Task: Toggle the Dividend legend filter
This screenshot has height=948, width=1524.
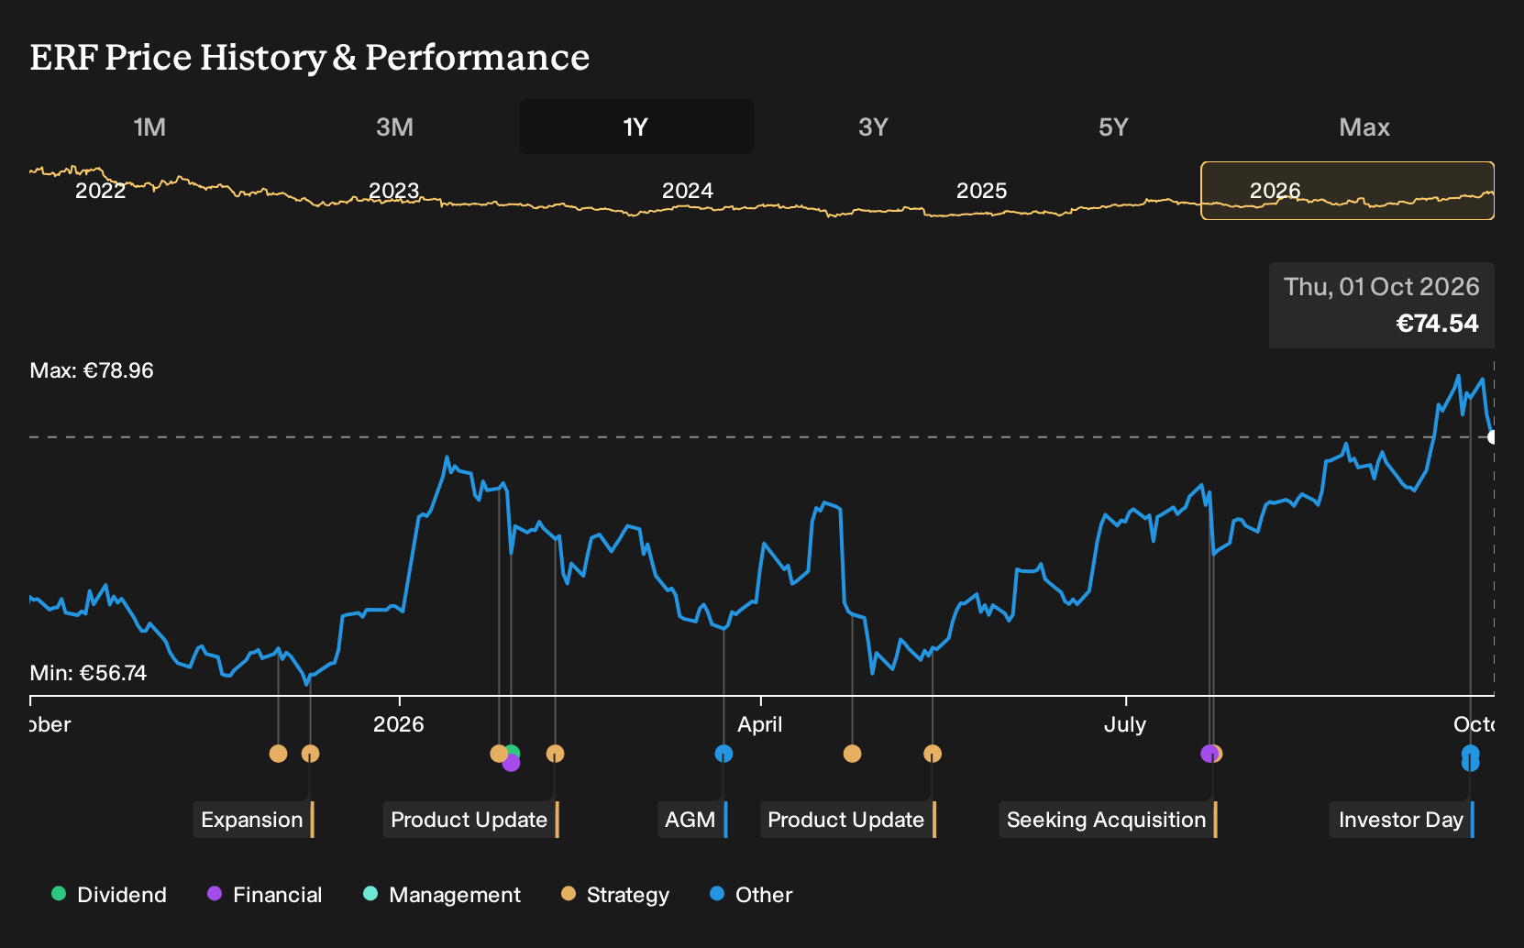Action: pyautogui.click(x=109, y=894)
